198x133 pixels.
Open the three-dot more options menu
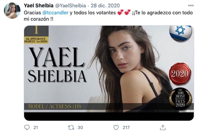[x=191, y=5]
